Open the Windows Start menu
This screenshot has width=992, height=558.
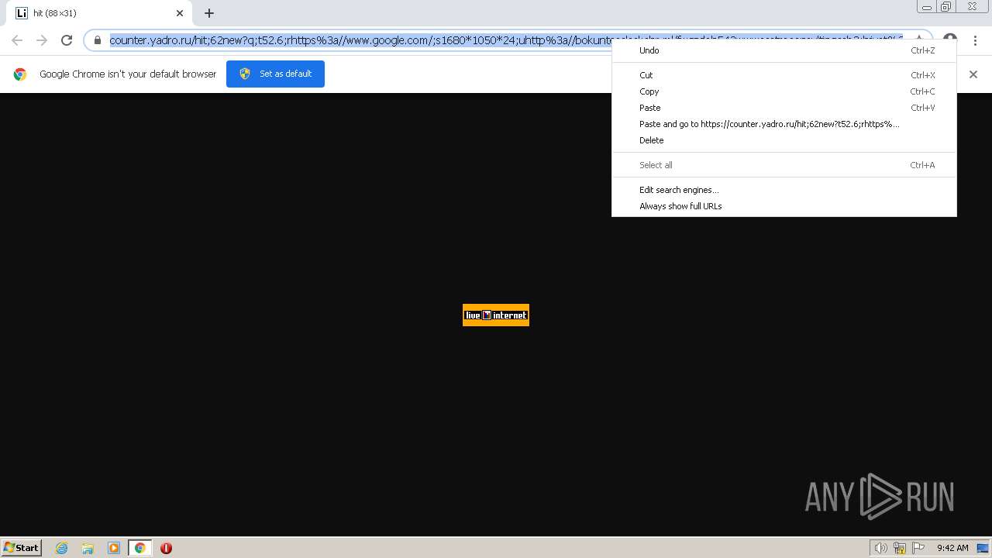point(22,548)
